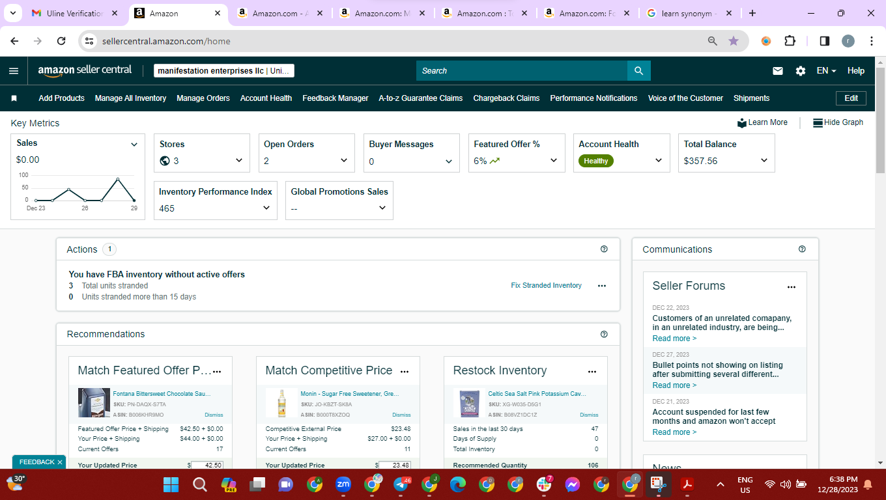Expand the Sales metric card
This screenshot has width=886, height=500.
pyautogui.click(x=134, y=145)
